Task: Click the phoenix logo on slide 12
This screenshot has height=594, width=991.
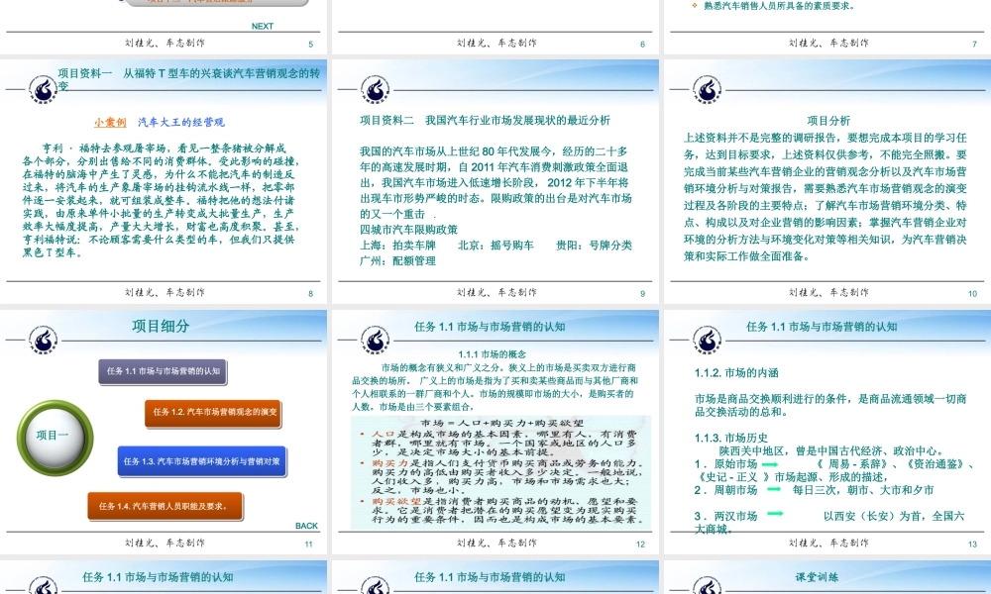Action: [x=375, y=340]
